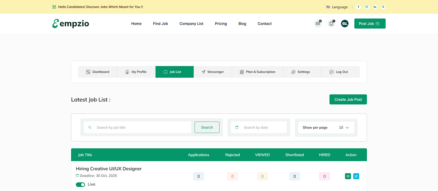The image size is (438, 191).
Task: Open Company List in the navigation
Action: click(191, 24)
